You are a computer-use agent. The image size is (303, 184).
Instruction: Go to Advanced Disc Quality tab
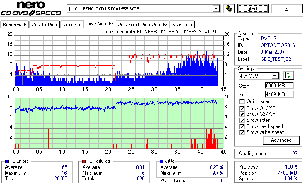coord(142,25)
